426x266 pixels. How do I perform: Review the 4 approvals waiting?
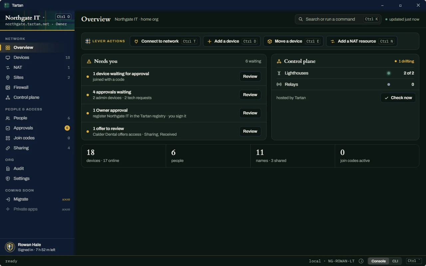coord(250,95)
